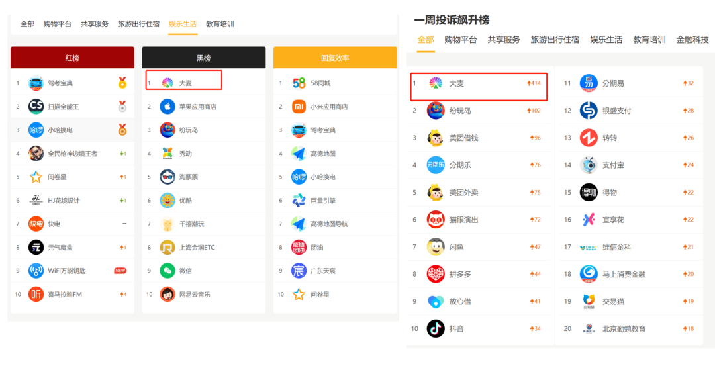Switch to 购物平台 tab in left panel
Image resolution: width=715 pixels, height=368 pixels.
[58, 24]
